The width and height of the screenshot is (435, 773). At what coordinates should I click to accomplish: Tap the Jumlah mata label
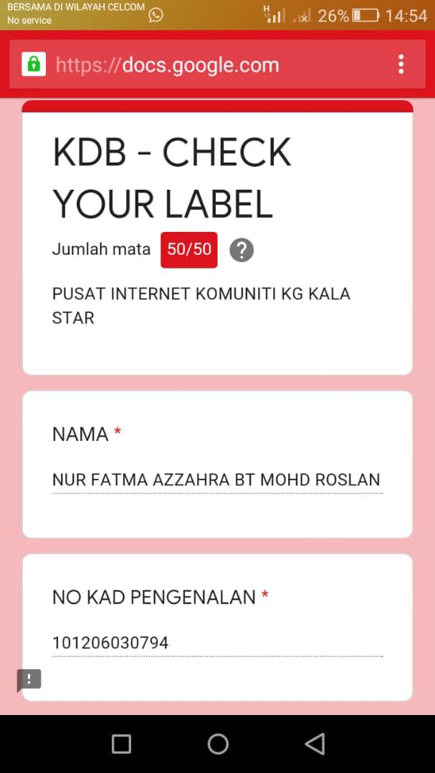click(x=101, y=249)
